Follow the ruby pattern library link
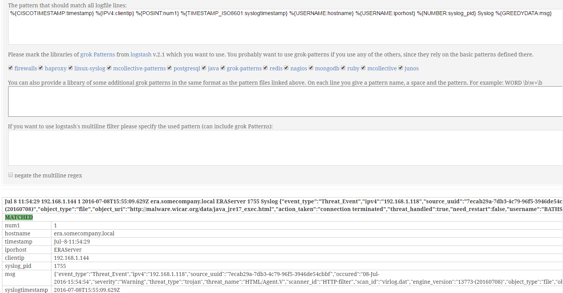The width and height of the screenshot is (563, 293). 353,68
